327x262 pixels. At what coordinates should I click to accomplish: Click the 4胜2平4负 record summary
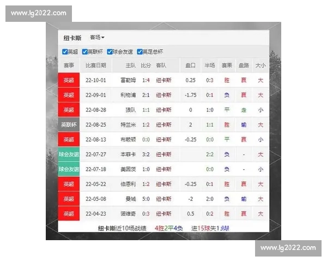169,228
